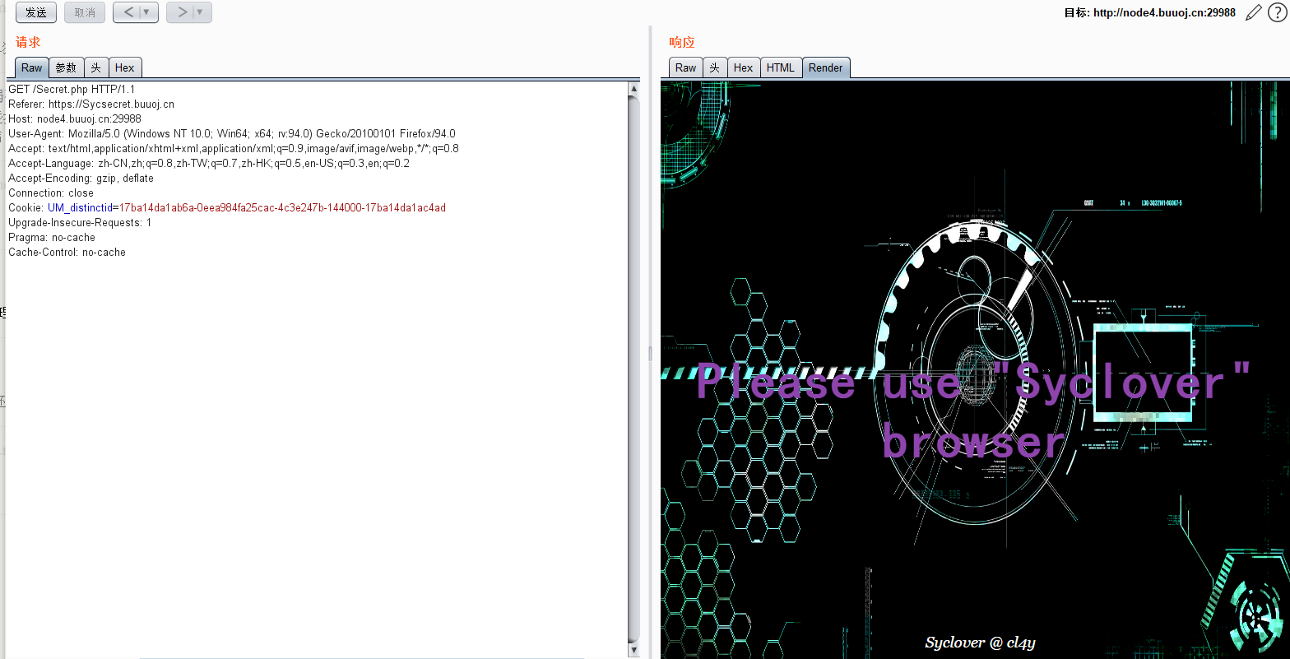Click the request scrollbar down arrow
Image resolution: width=1290 pixels, height=659 pixels.
(633, 650)
